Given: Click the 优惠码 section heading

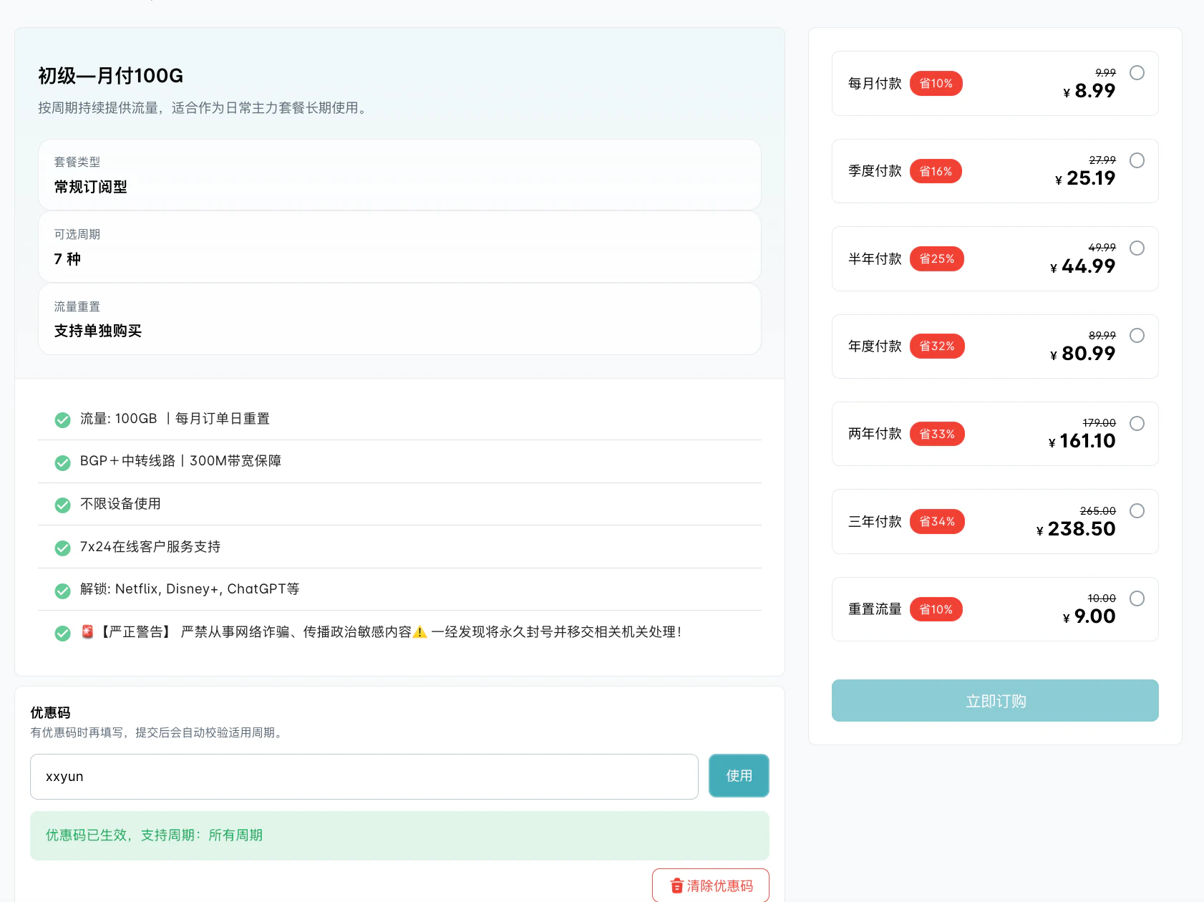Looking at the screenshot, I should tap(50, 713).
